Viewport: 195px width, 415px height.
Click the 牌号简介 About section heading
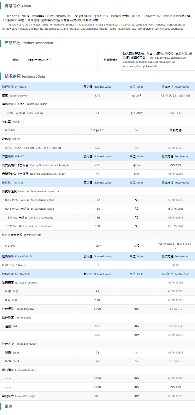(x=18, y=6)
